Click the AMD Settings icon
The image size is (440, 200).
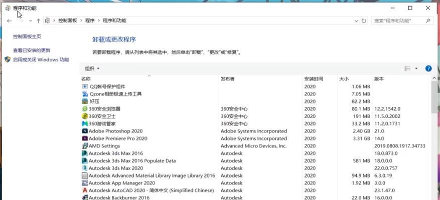pos(85,145)
